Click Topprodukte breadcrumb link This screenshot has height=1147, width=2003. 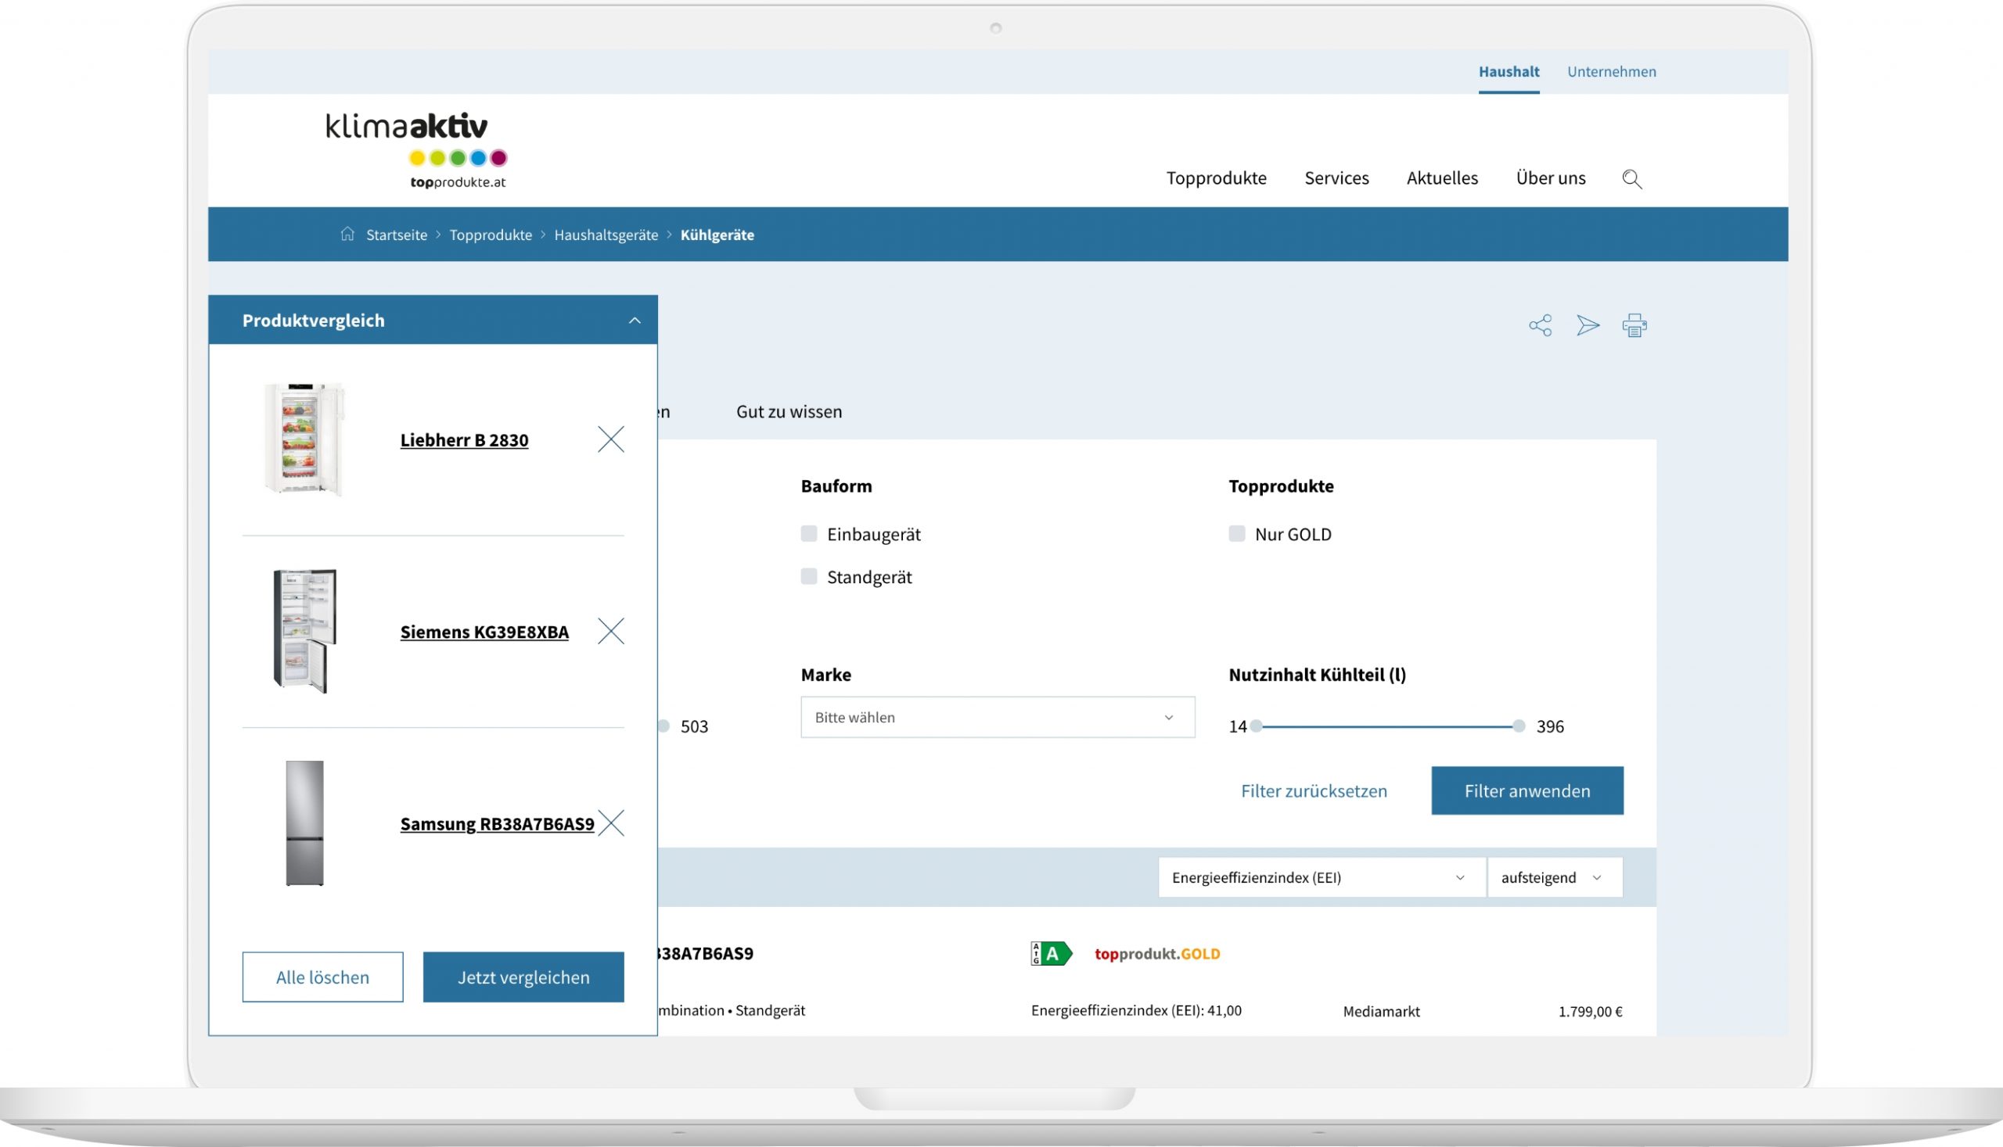point(491,235)
